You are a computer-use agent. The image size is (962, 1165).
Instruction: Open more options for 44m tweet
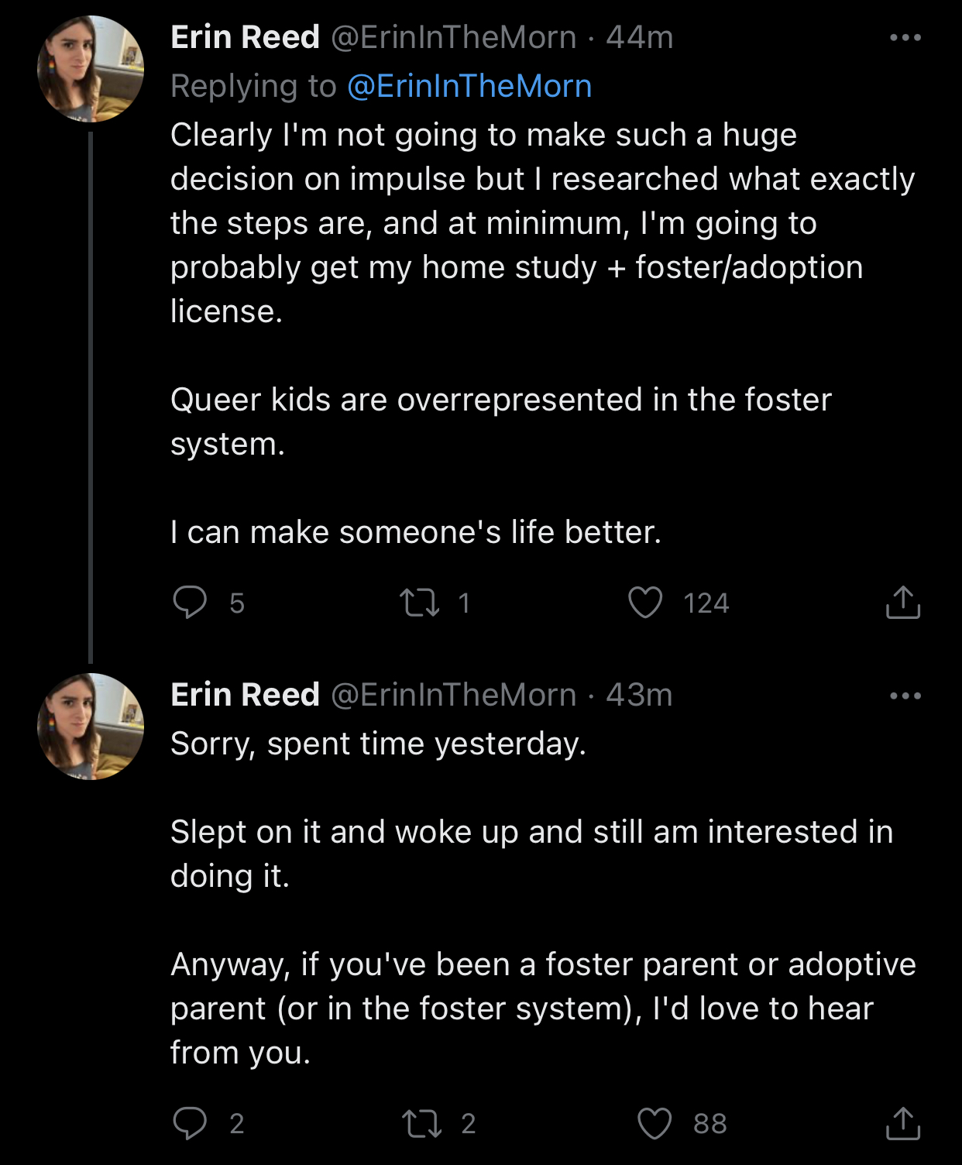pyautogui.click(x=905, y=37)
